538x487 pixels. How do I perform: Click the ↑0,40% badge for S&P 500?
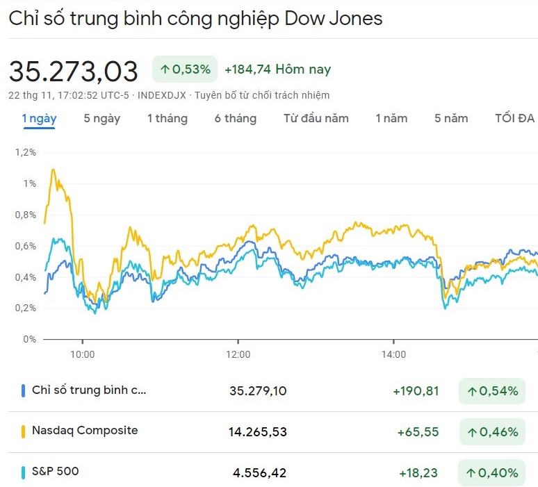(492, 473)
